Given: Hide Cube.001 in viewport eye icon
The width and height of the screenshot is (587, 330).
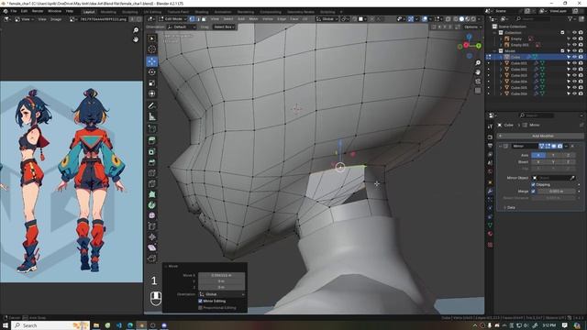Looking at the screenshot, I should coord(574,63).
